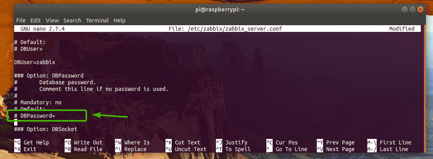Click the '### Option: DBSocket' line

46,129
